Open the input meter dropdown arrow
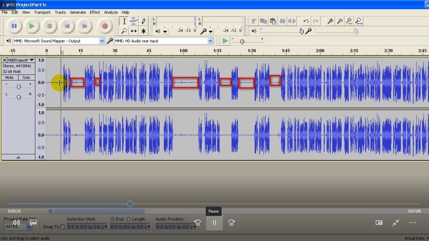 (x=210, y=31)
